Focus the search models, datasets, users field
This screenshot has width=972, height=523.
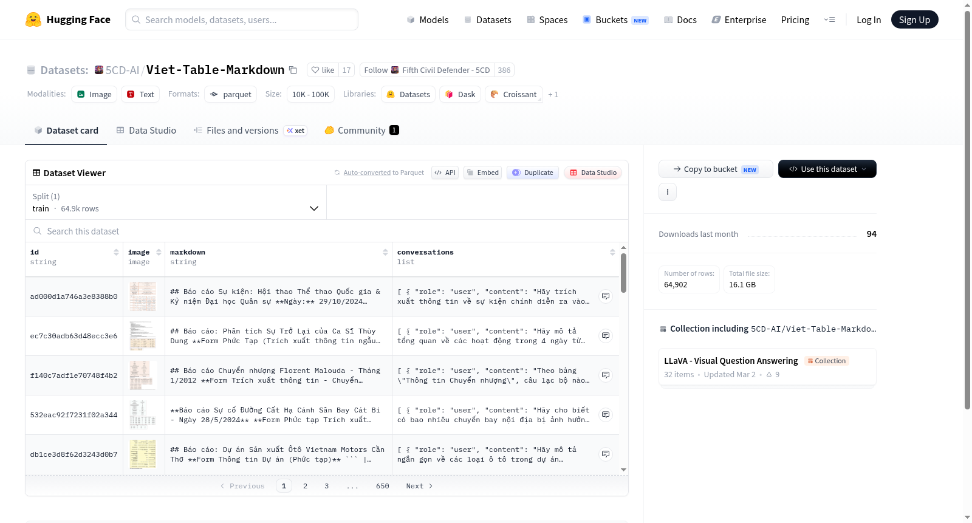coord(242,19)
